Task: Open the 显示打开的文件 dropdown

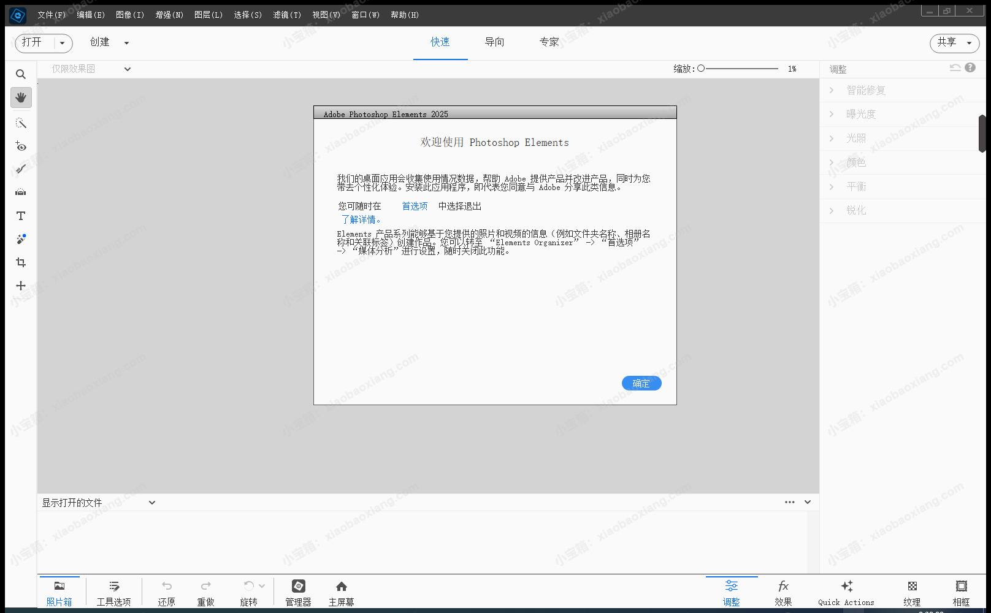Action: [98, 503]
